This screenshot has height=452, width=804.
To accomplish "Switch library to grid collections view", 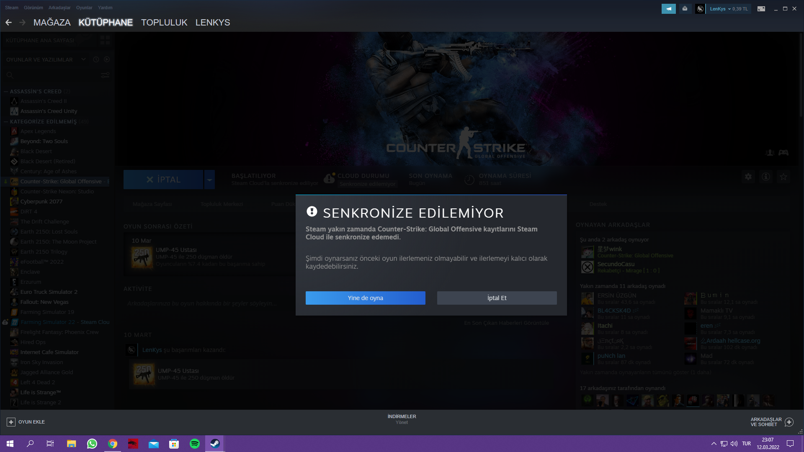I will [x=105, y=40].
